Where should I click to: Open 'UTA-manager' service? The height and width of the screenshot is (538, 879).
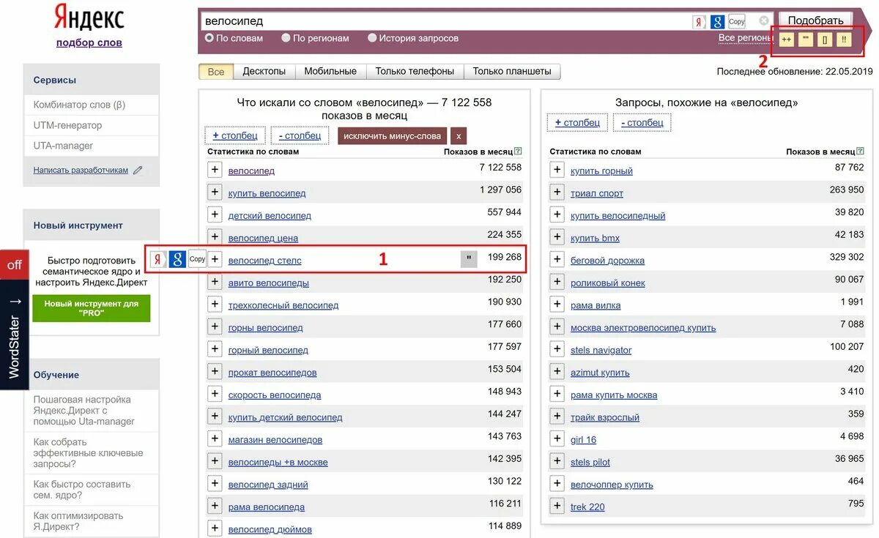click(63, 146)
